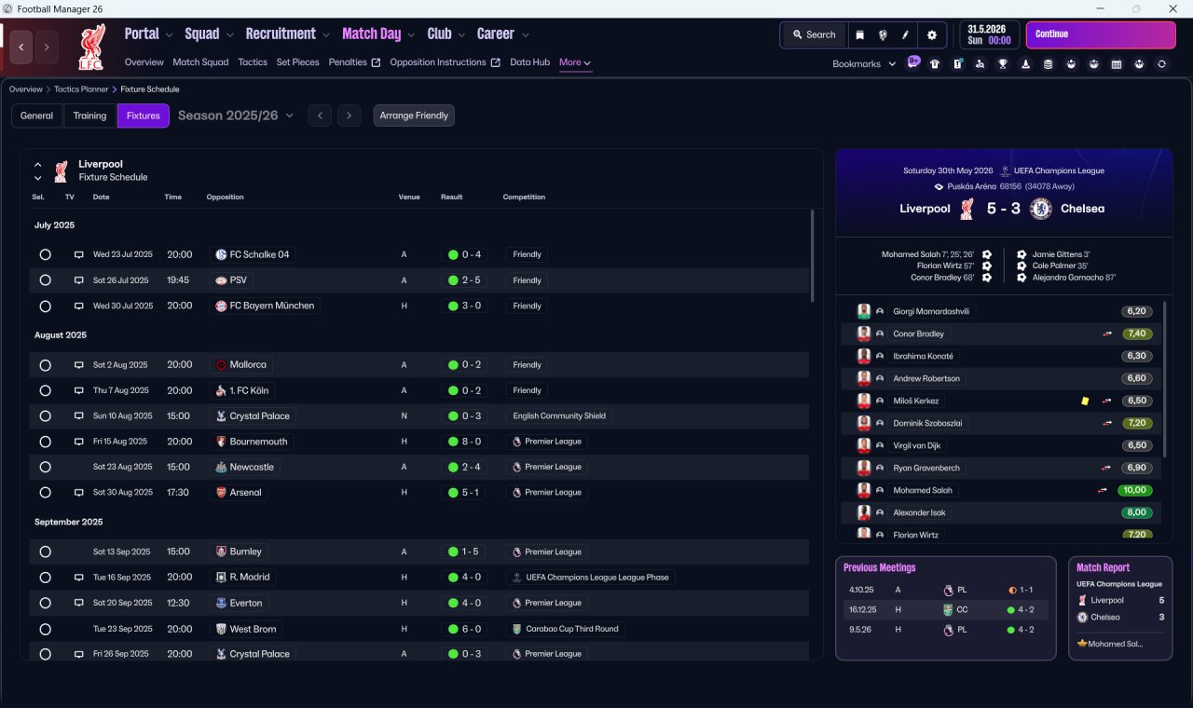Image resolution: width=1193 pixels, height=708 pixels.
Task: Click Tactics Planner in the breadcrumb
Action: click(81, 89)
